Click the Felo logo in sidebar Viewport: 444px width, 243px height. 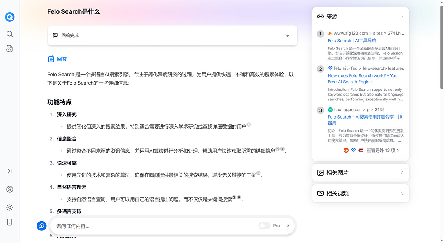[x=9, y=17]
